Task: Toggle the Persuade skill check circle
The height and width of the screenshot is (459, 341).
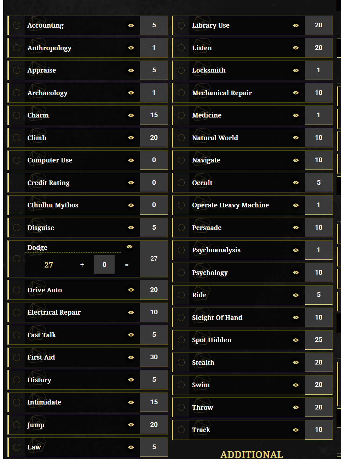Action: pos(181,228)
